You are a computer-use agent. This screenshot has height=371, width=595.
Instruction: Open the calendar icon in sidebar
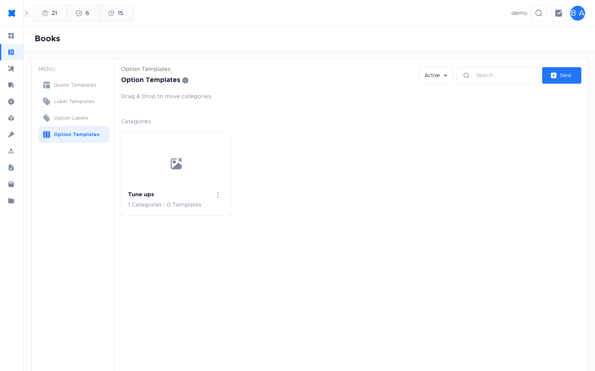pos(11,184)
